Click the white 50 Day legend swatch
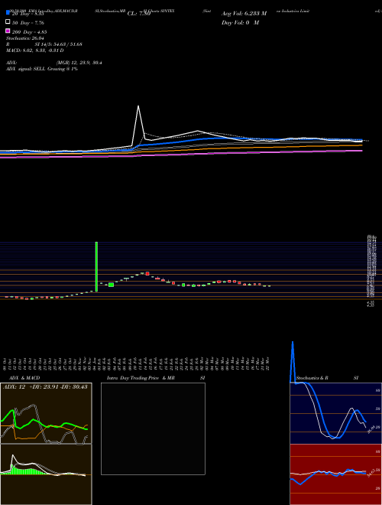Image resolution: width=382 pixels, height=505 pixels. tap(8, 22)
